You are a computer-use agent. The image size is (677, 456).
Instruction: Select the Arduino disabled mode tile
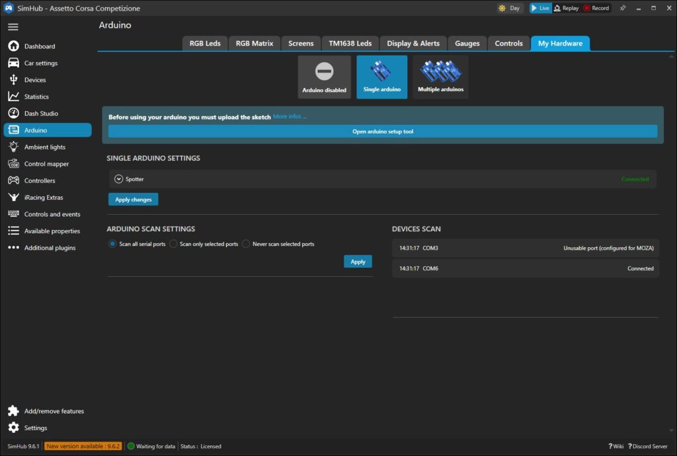(x=324, y=77)
